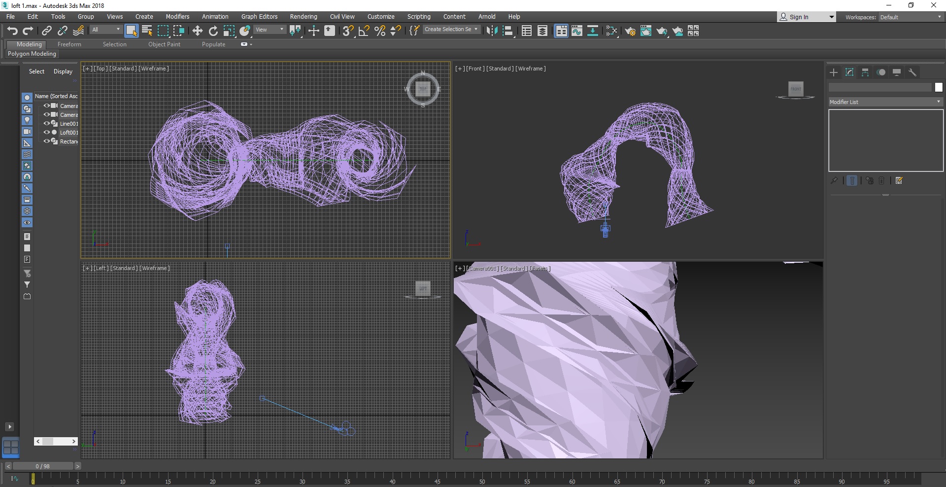Activate the Select and Place tool
Screen dimensions: 946x487
(245, 31)
